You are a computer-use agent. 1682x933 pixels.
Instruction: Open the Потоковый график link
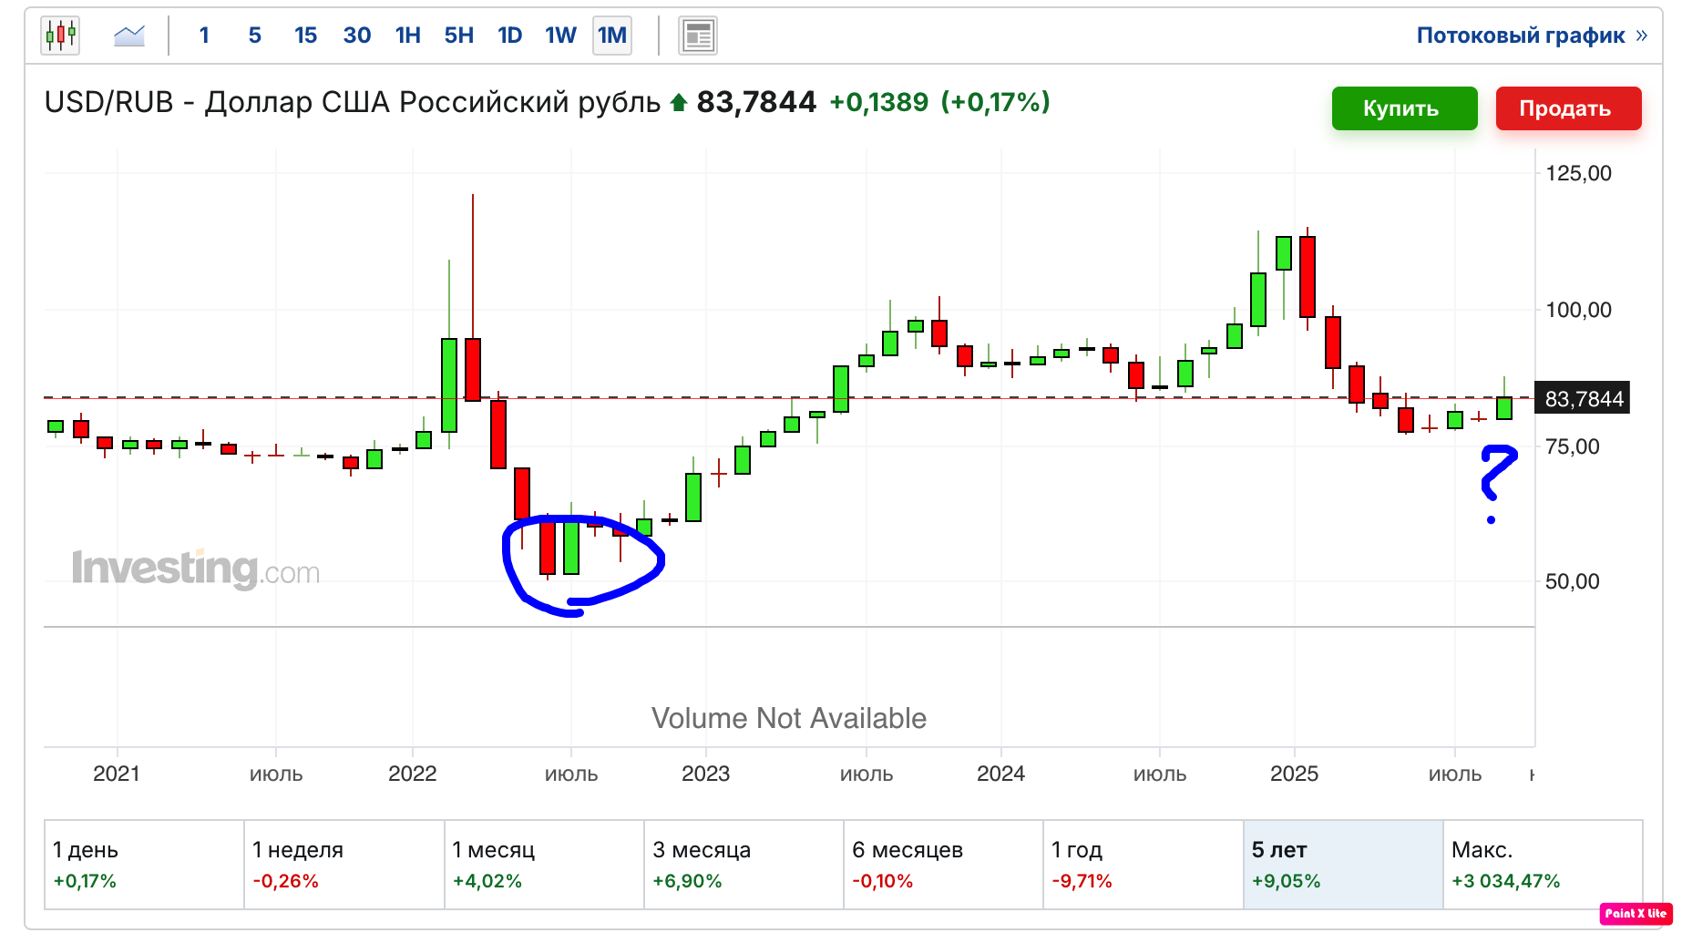coord(1520,36)
